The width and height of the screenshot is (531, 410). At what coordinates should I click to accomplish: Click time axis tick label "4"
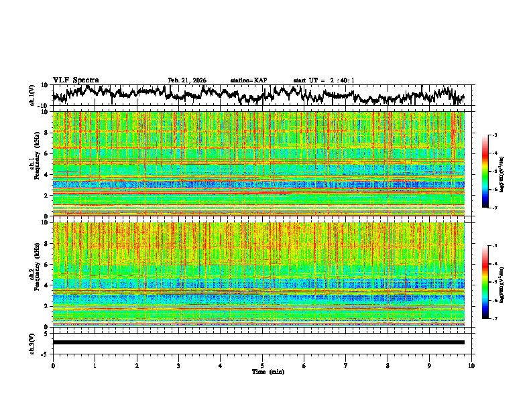pos(221,366)
